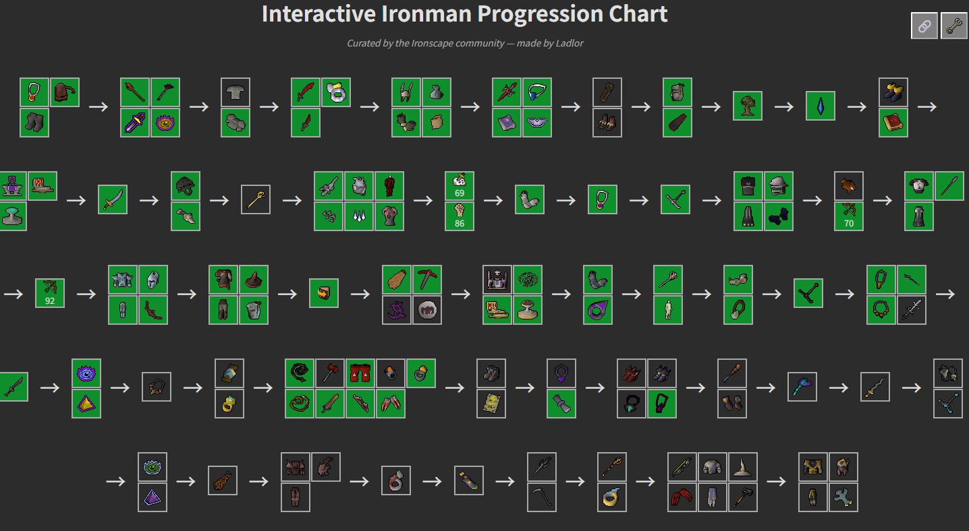This screenshot has width=969, height=531.
Task: Toggle the level 69 skill tile
Action: 460,186
